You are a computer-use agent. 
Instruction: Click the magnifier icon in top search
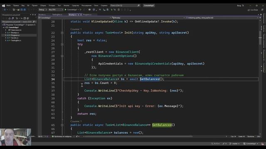coord(138,5)
